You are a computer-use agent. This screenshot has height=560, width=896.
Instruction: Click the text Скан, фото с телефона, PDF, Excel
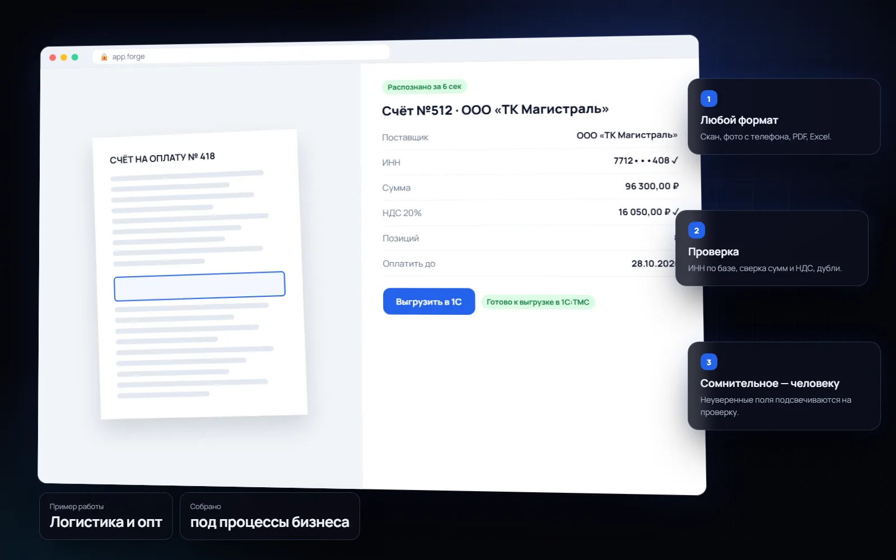coord(766,137)
